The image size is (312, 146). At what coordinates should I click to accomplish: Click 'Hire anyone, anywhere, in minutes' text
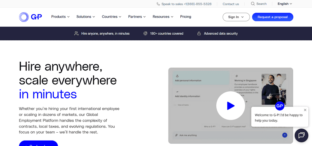[105, 34]
